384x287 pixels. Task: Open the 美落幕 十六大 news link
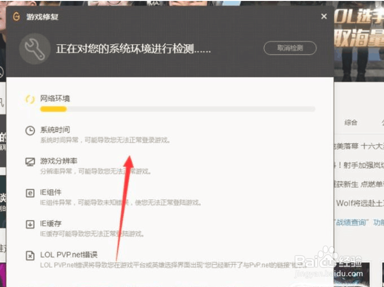click(359, 146)
